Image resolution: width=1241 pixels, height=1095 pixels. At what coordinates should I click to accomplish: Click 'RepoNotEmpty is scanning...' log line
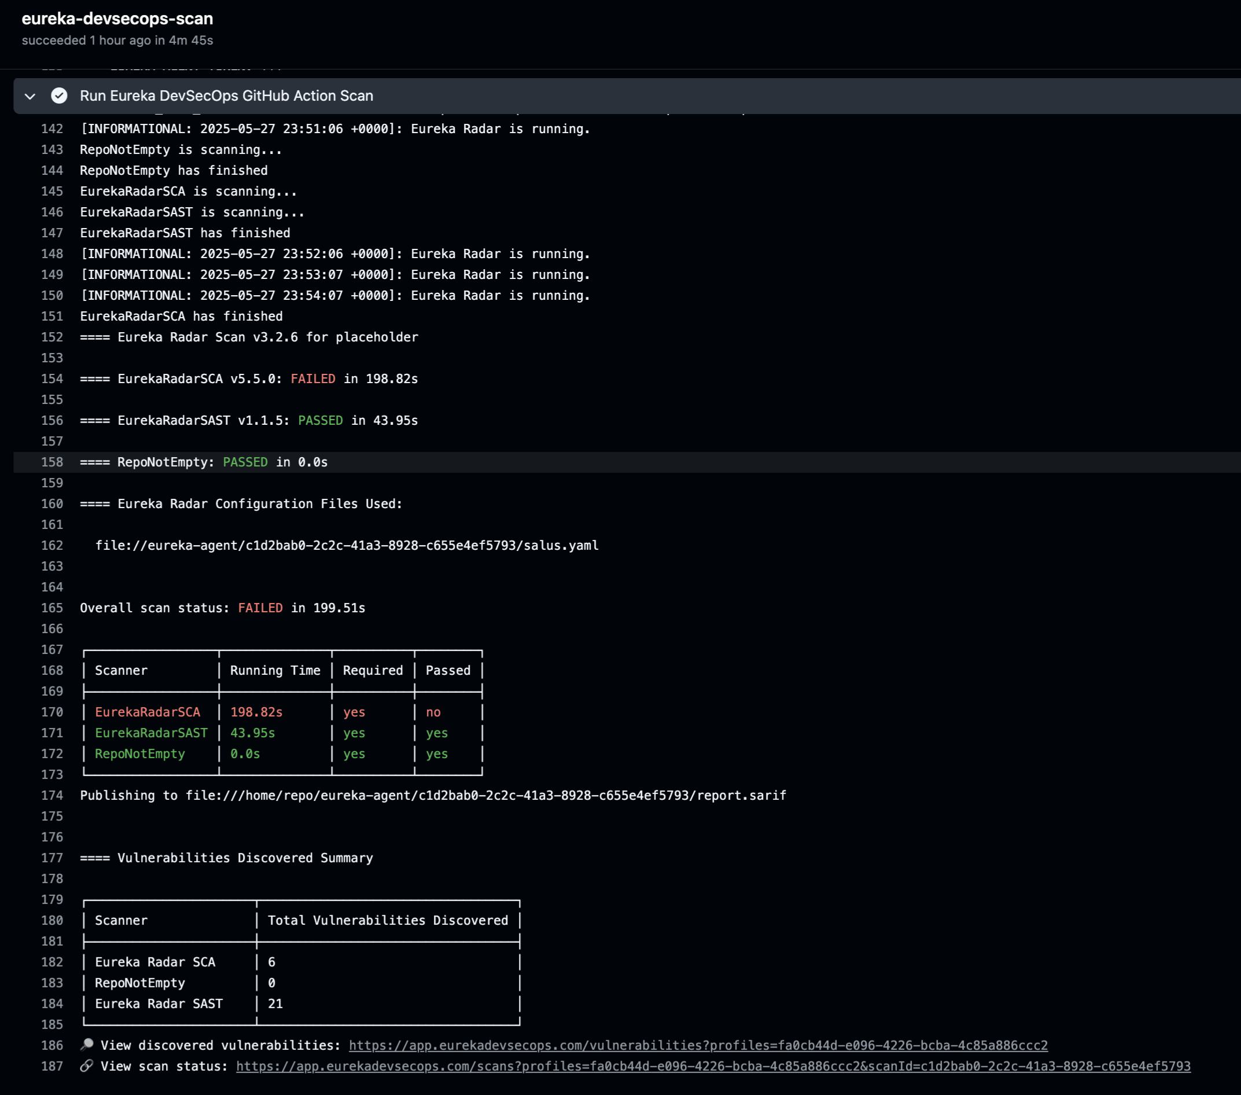pyautogui.click(x=181, y=149)
